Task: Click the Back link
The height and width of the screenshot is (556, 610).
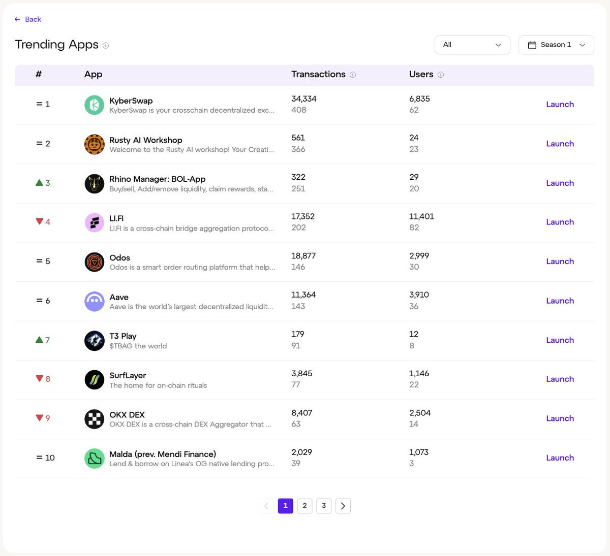Action: [x=28, y=19]
